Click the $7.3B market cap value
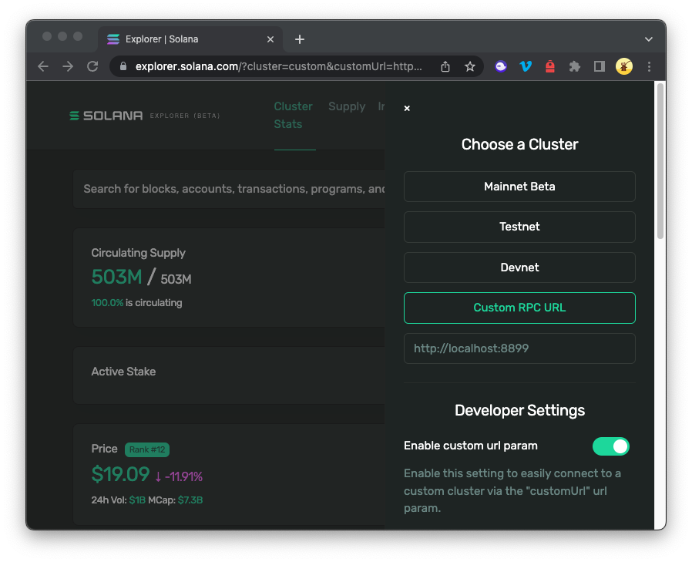 pos(190,500)
